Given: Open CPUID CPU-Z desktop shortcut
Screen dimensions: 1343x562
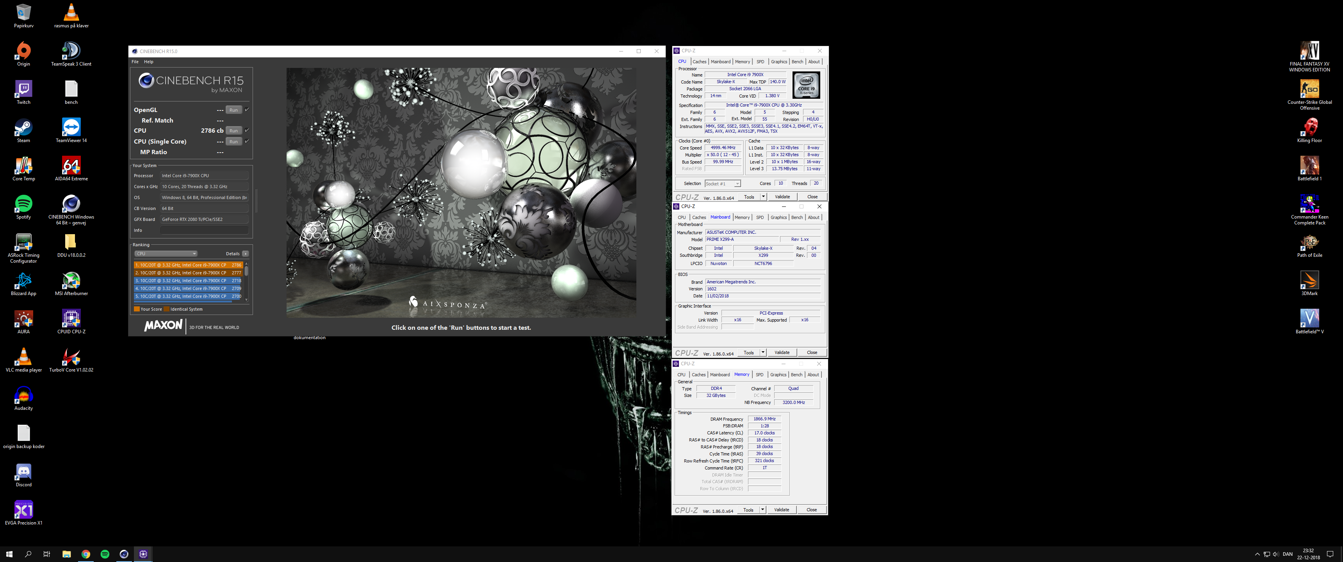Looking at the screenshot, I should pyautogui.click(x=71, y=322).
